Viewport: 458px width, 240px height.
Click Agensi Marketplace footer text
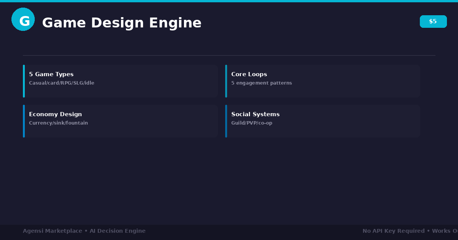tap(52, 231)
